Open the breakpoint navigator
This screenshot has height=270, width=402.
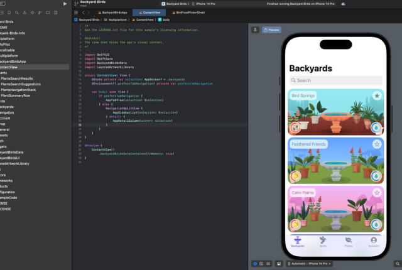point(48,13)
